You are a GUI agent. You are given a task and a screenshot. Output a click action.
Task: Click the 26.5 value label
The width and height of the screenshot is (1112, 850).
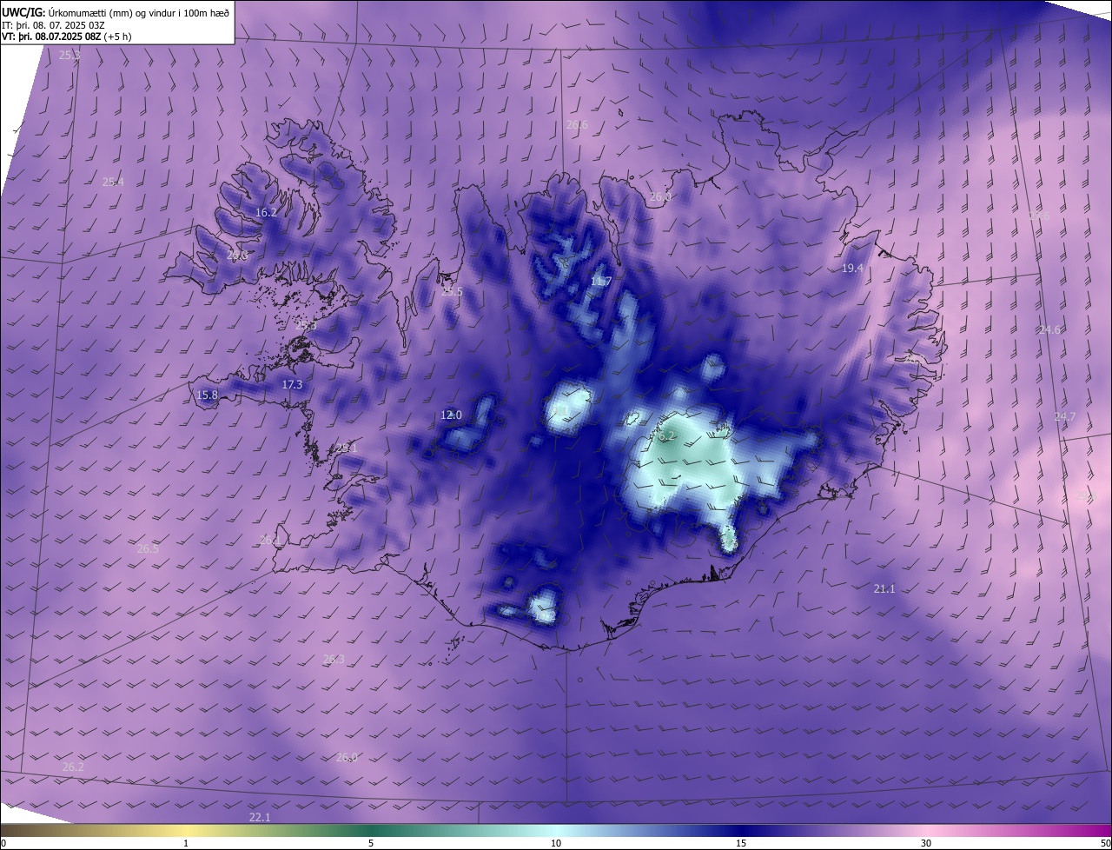click(x=148, y=548)
